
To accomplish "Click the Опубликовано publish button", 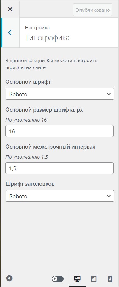I will [x=93, y=10].
